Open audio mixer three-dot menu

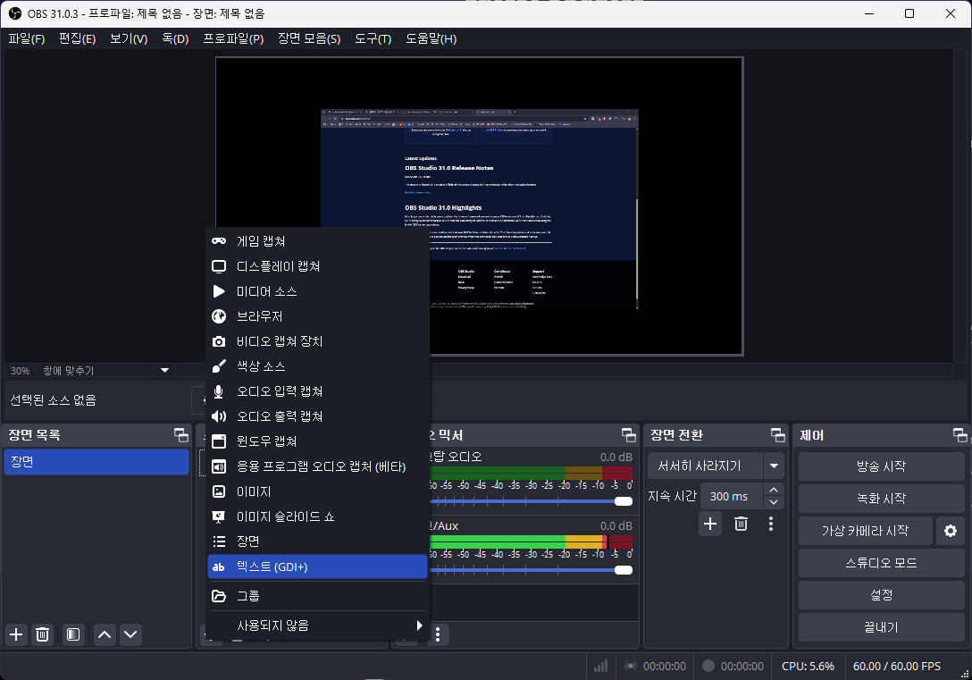(438, 634)
